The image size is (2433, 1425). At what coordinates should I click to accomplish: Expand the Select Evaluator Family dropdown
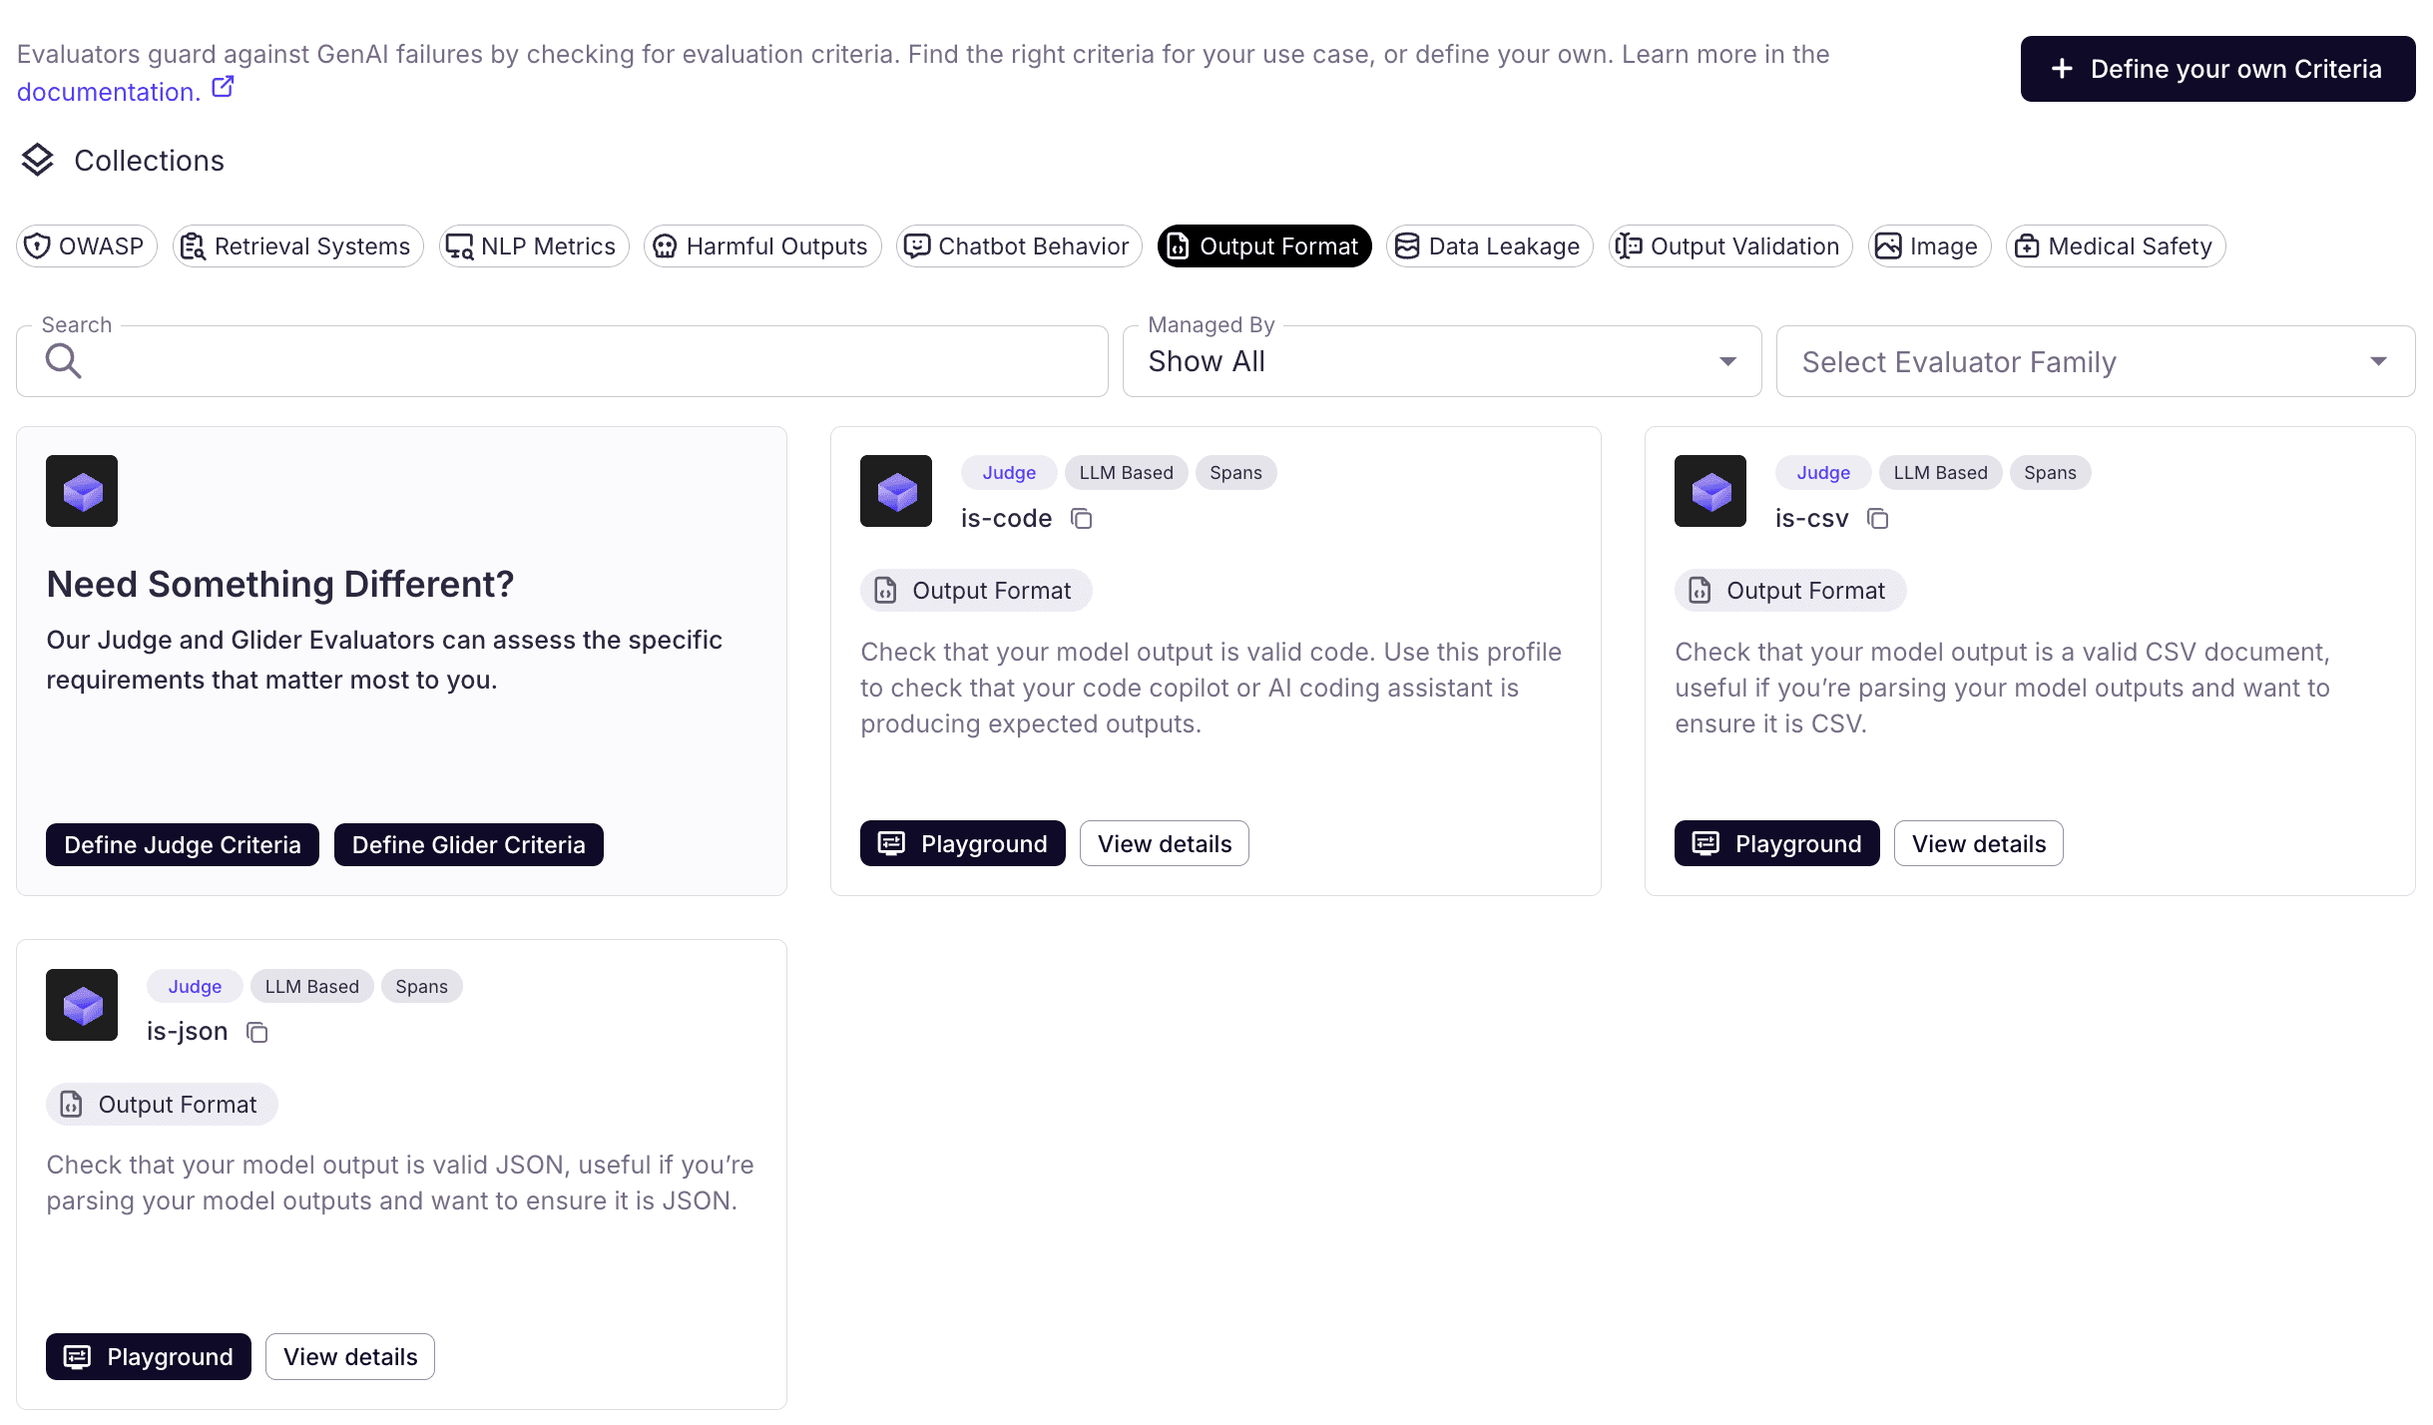pyautogui.click(x=2096, y=361)
